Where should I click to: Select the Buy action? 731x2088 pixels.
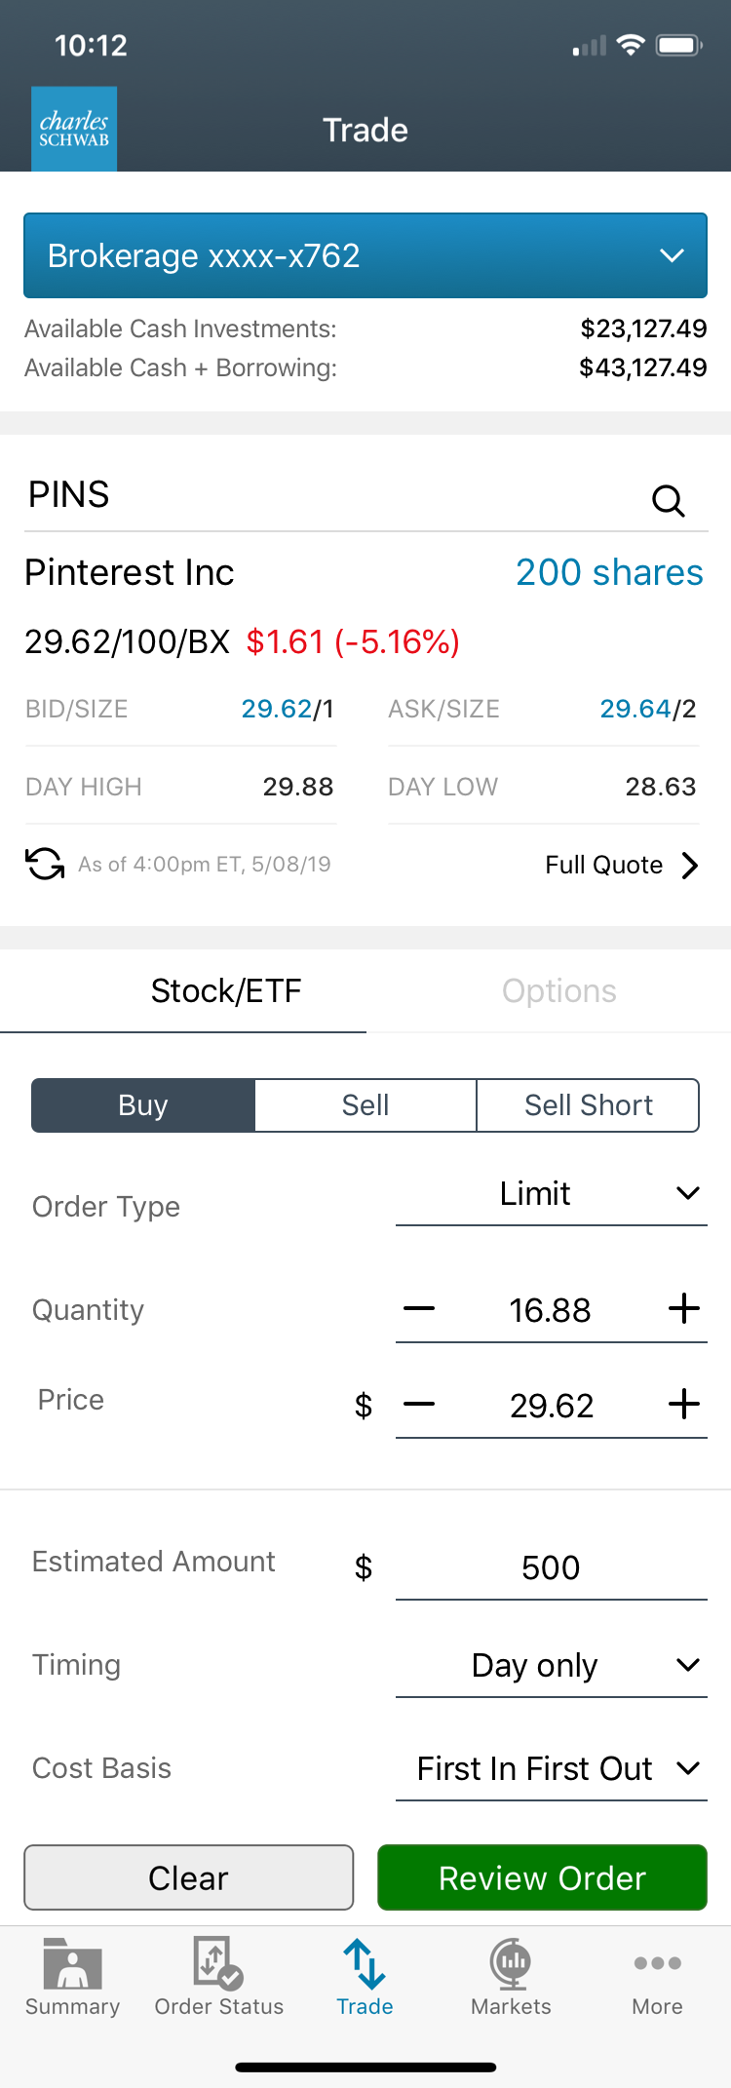pos(143,1105)
